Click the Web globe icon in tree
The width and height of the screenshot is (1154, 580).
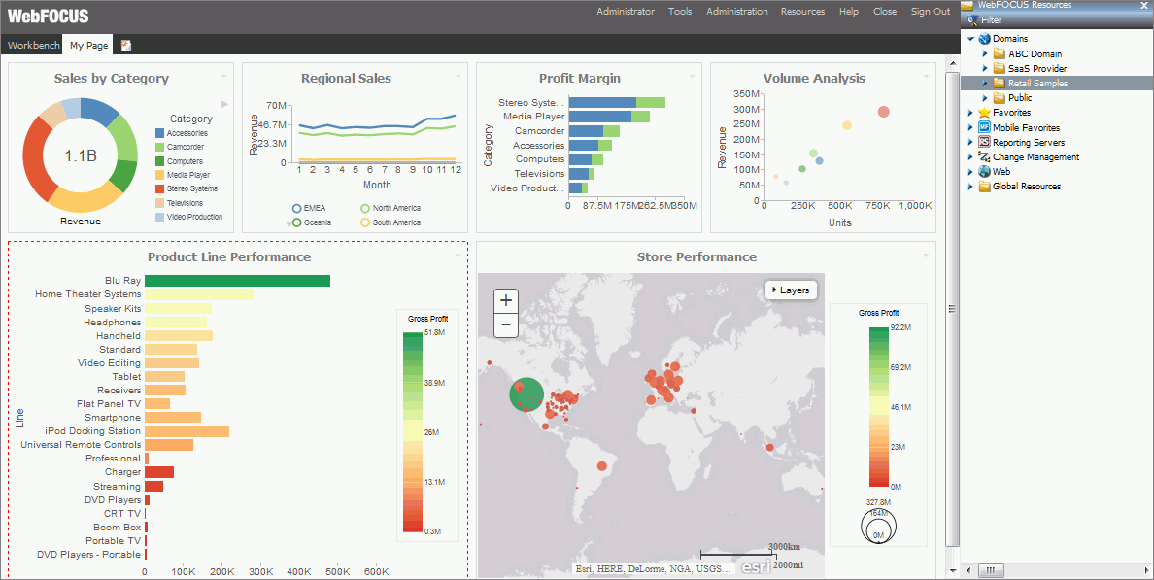click(984, 172)
